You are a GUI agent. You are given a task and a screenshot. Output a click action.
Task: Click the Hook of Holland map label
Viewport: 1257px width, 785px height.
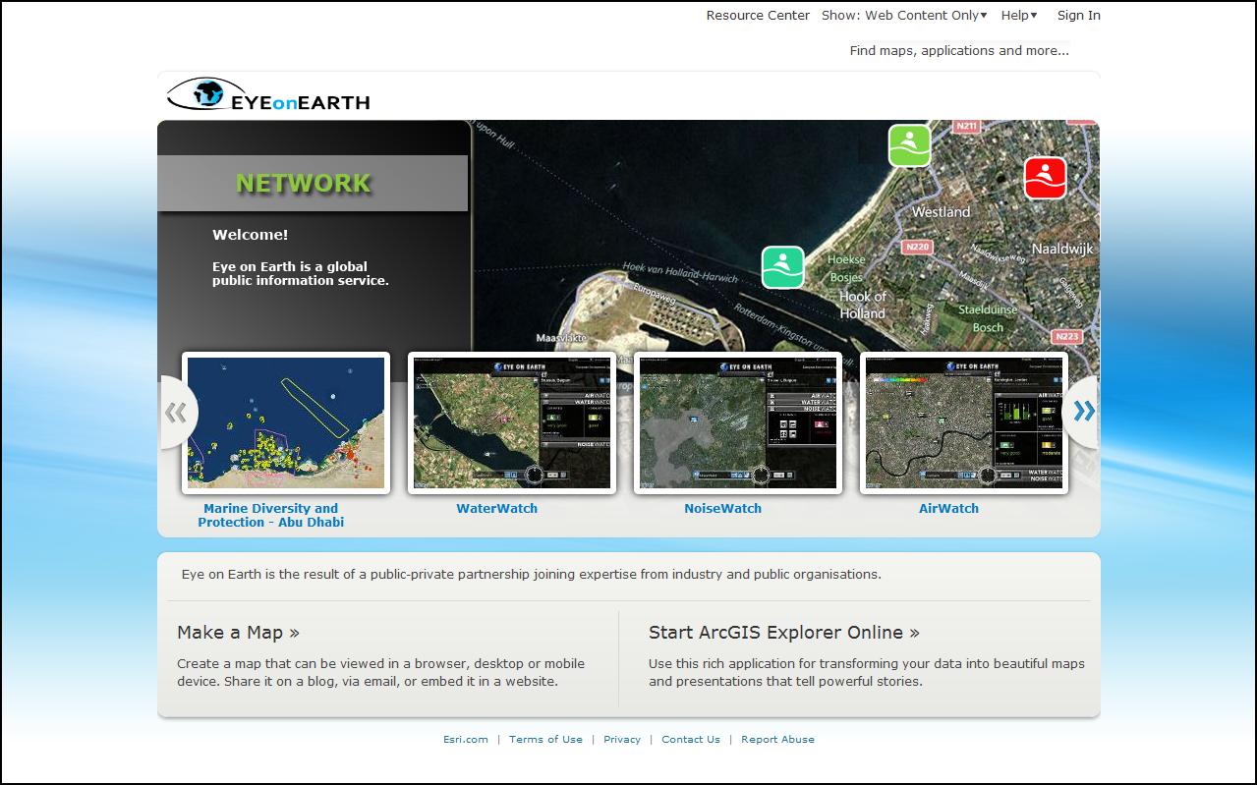click(x=862, y=305)
